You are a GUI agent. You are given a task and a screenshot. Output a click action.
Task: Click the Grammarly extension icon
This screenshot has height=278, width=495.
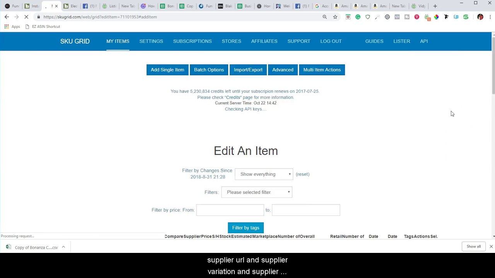click(x=358, y=17)
